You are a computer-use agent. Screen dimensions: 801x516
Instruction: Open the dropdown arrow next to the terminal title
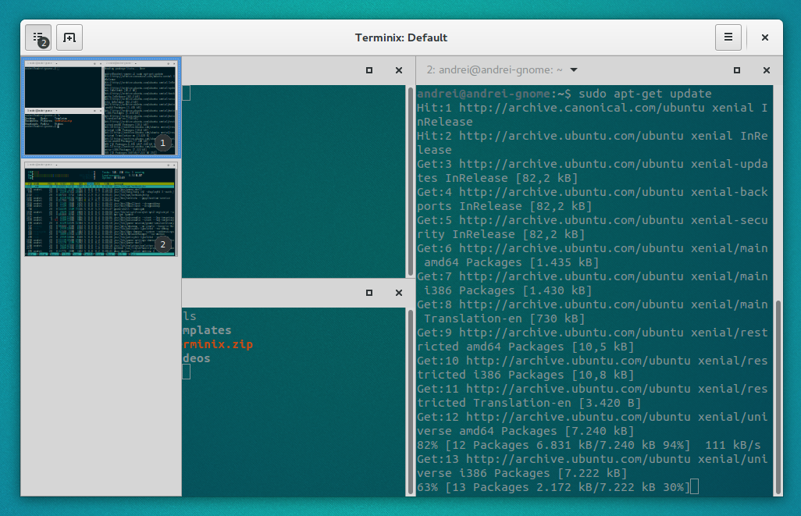tap(572, 69)
